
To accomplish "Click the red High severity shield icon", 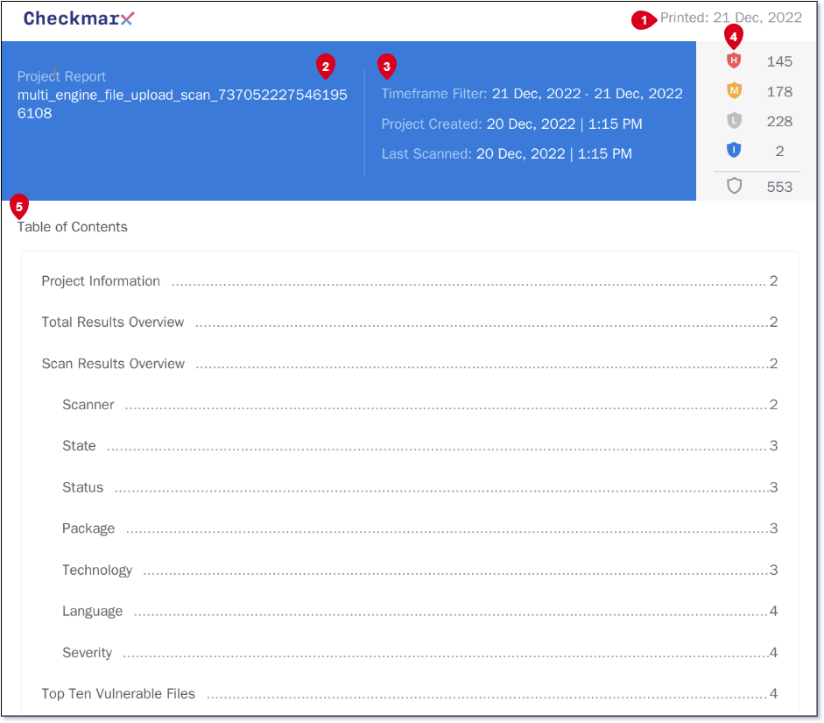I will (734, 60).
